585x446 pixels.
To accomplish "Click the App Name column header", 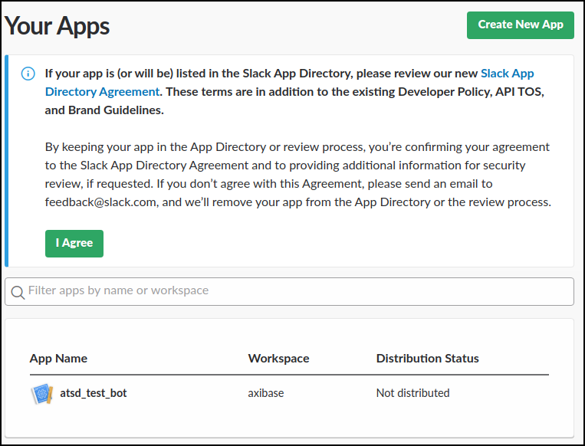I will (x=58, y=359).
